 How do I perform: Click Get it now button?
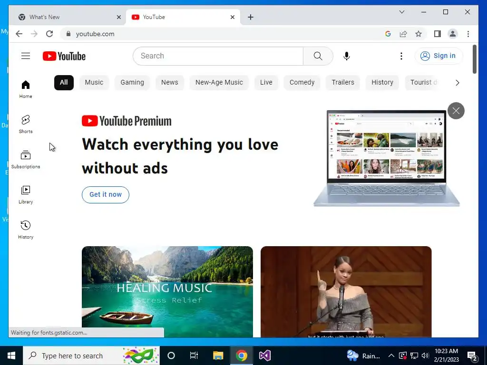point(105,194)
